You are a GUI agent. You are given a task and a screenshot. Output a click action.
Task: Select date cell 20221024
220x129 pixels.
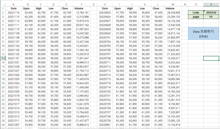(14, 83)
